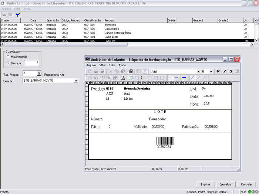The image size is (259, 194).
Task: Open the Leiaute dropdown list
Action: click(x=76, y=80)
